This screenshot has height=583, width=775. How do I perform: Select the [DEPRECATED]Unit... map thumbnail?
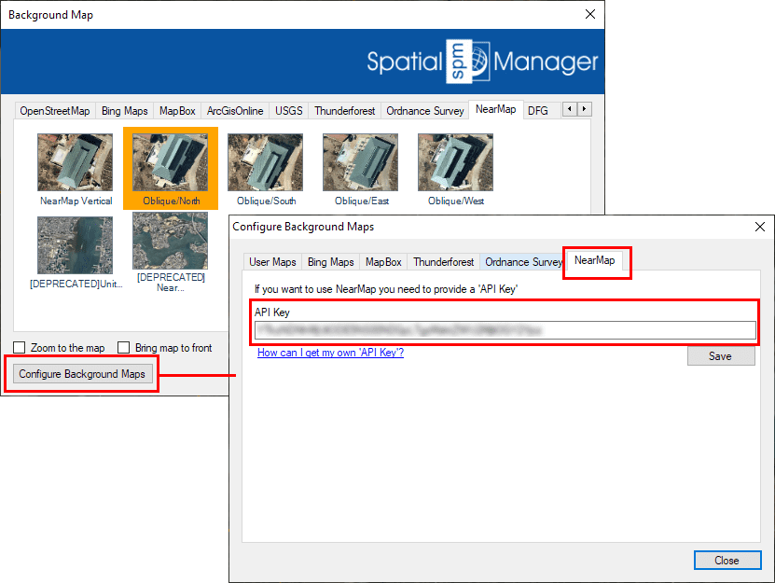click(x=76, y=245)
